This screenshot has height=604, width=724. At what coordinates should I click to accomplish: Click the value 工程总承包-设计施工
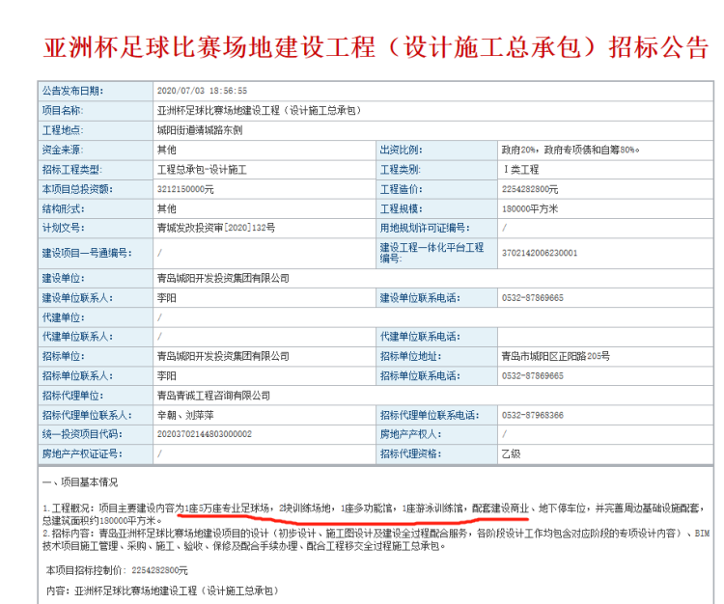tap(203, 170)
